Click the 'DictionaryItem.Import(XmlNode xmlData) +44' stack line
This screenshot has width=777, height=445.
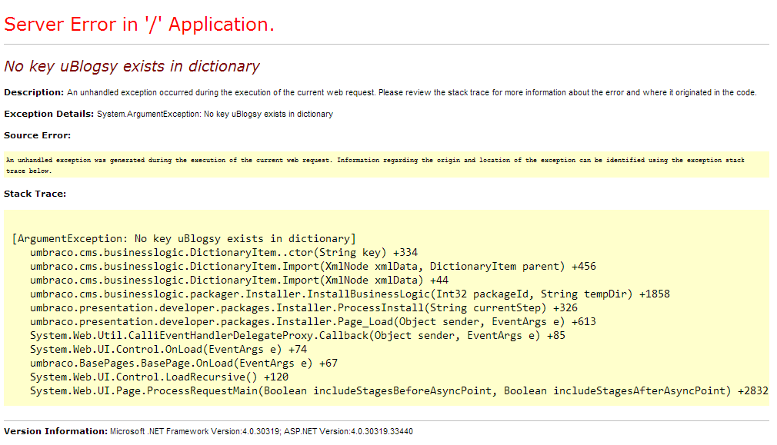coord(239,281)
